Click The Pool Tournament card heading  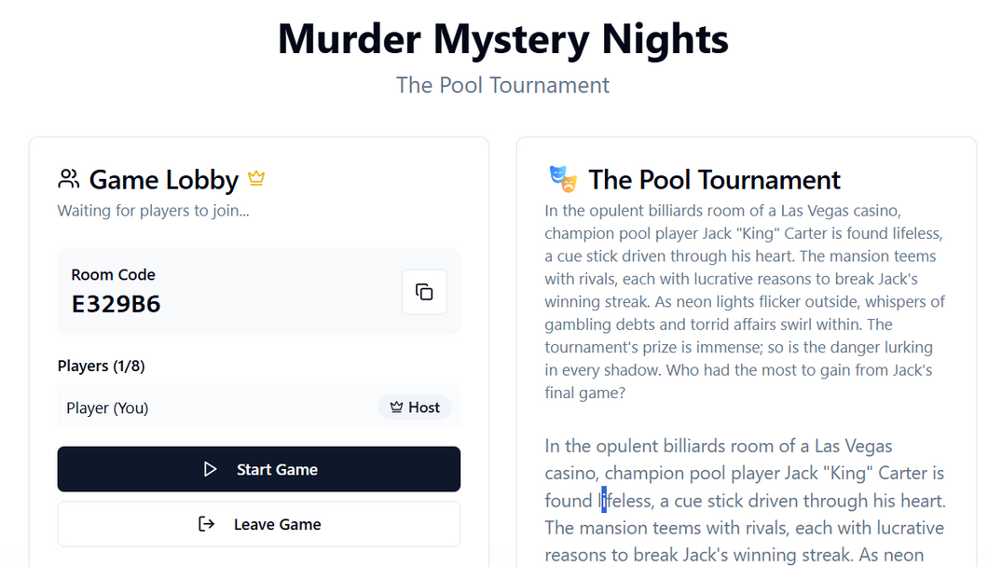click(715, 180)
